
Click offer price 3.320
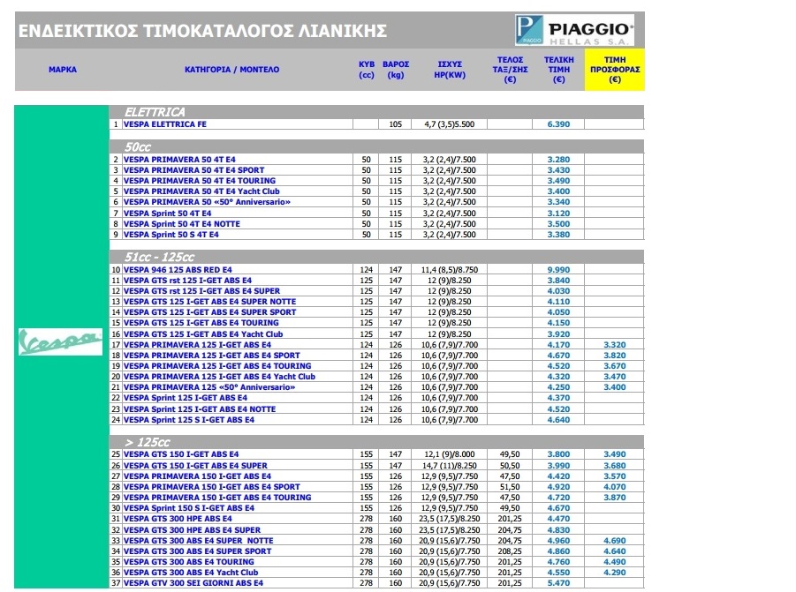(615, 345)
